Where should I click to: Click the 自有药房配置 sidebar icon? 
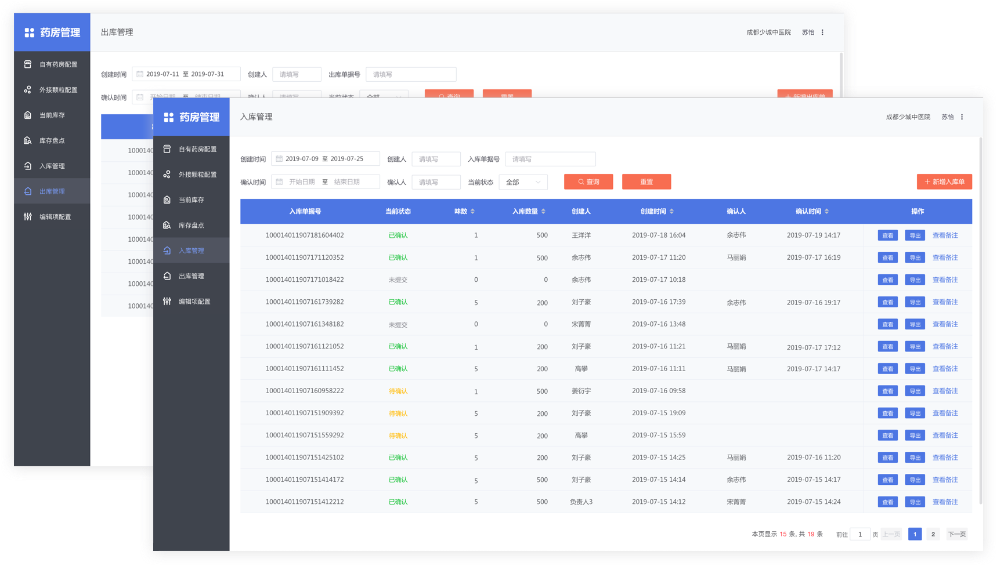point(167,149)
